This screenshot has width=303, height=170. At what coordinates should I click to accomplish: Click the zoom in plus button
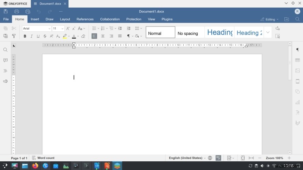pos(289,158)
